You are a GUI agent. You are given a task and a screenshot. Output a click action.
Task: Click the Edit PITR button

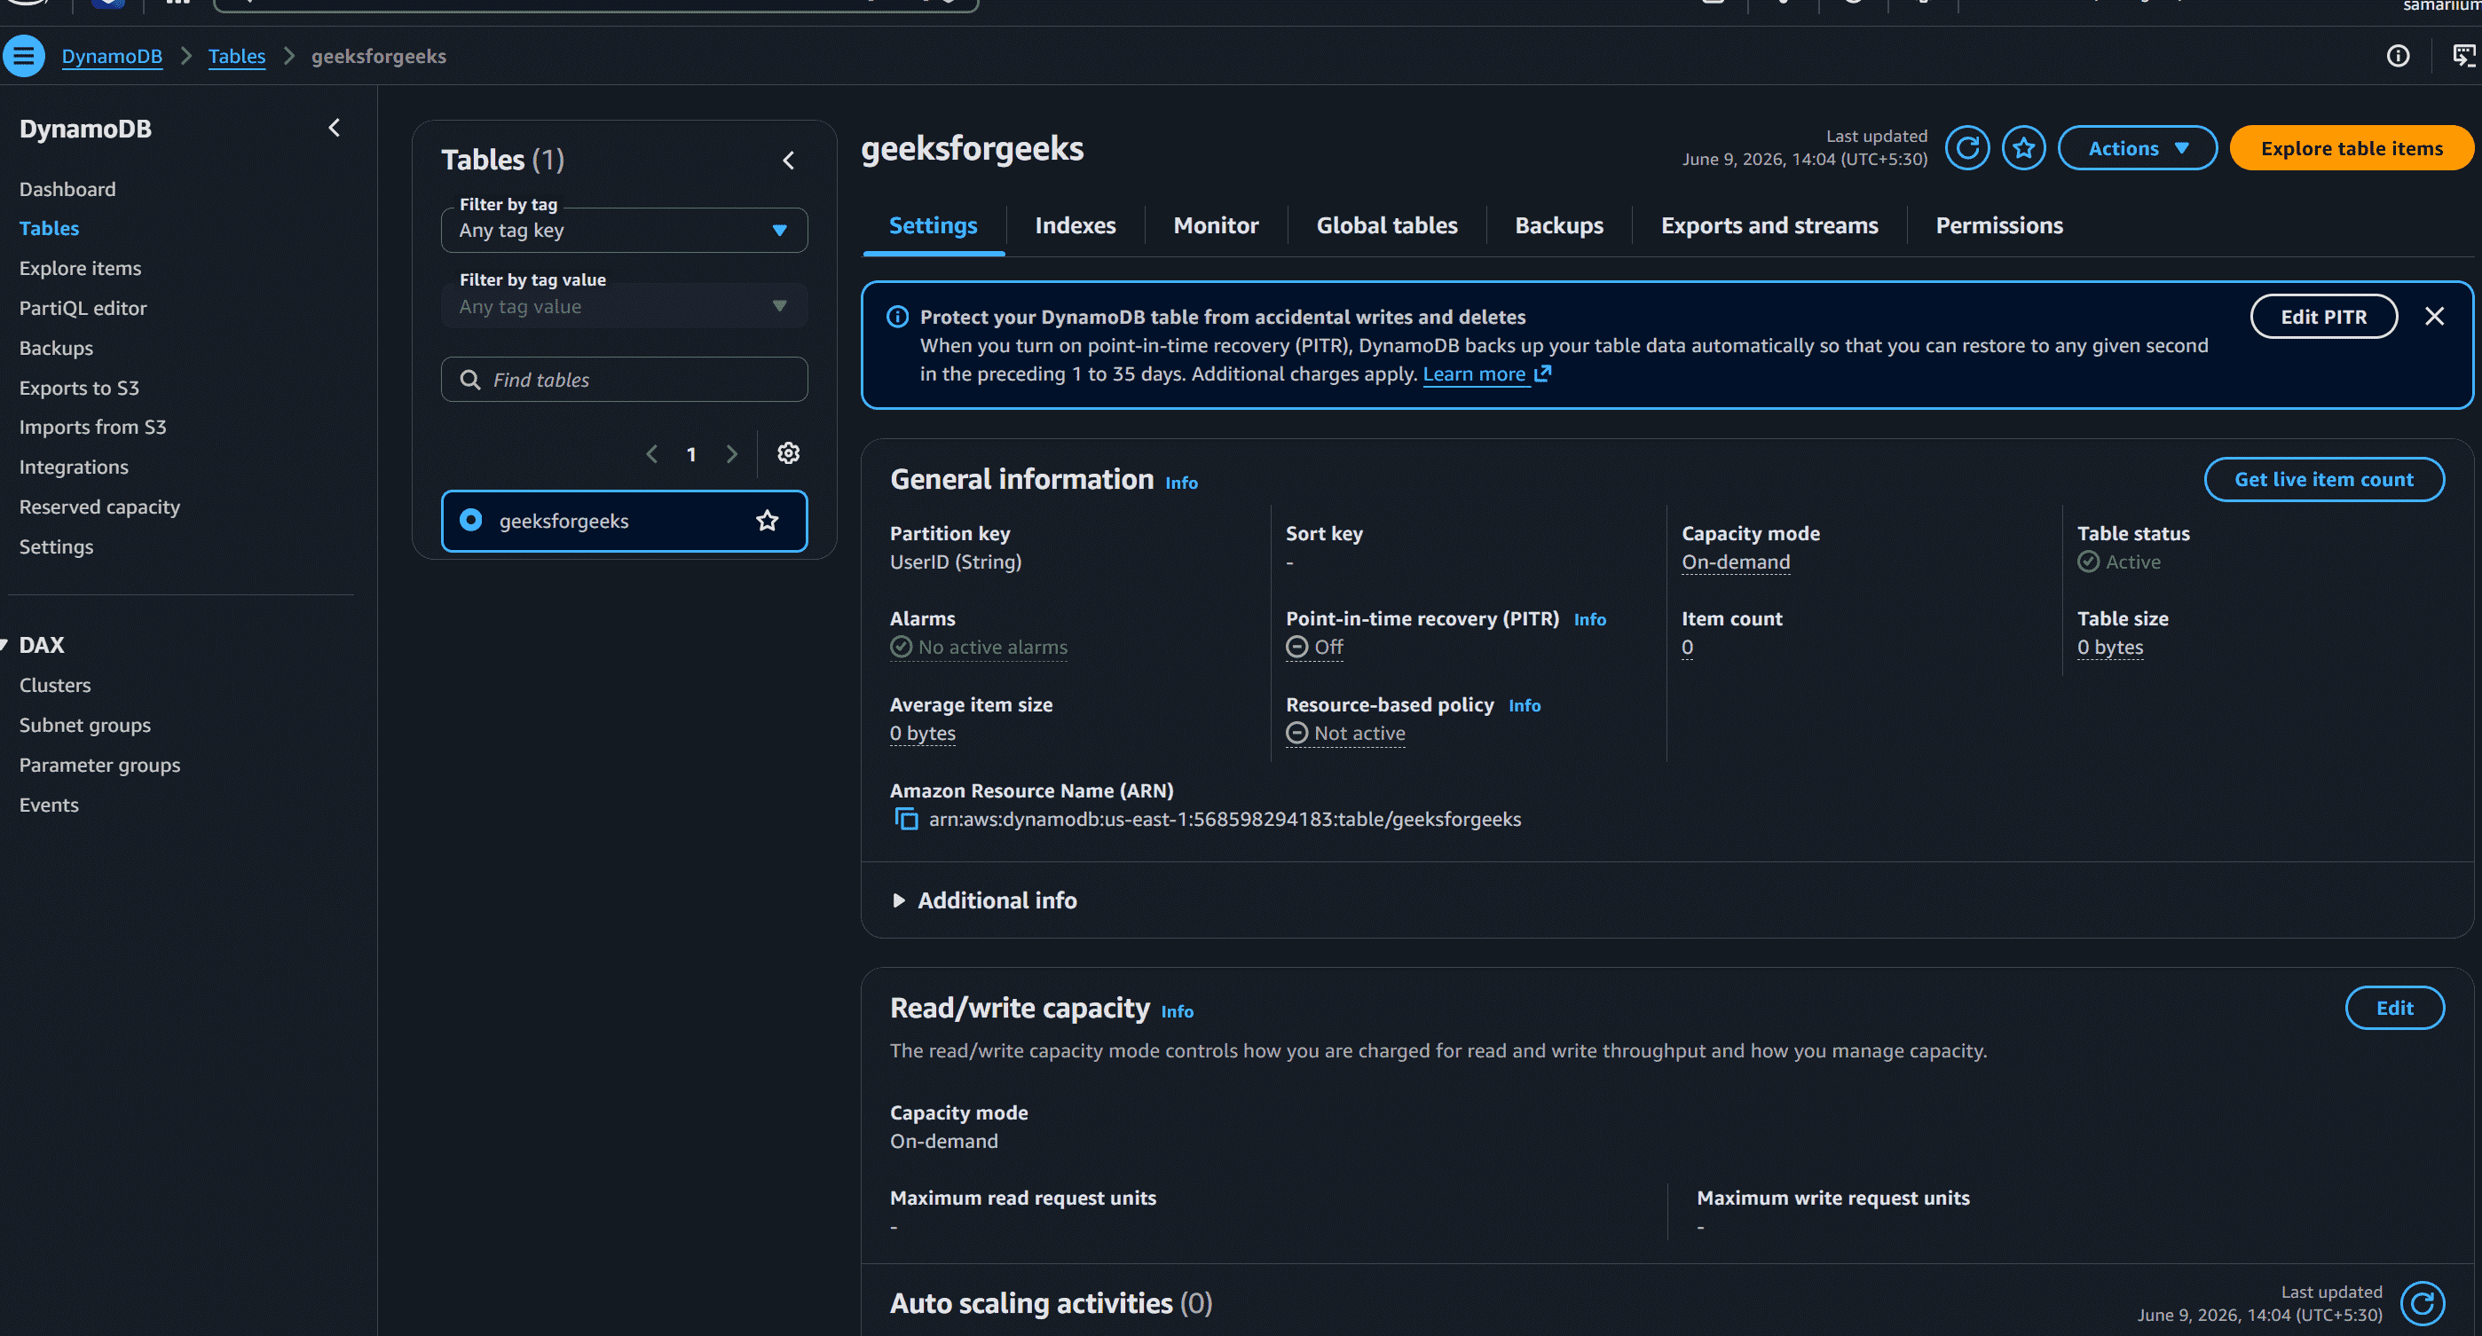[2323, 316]
